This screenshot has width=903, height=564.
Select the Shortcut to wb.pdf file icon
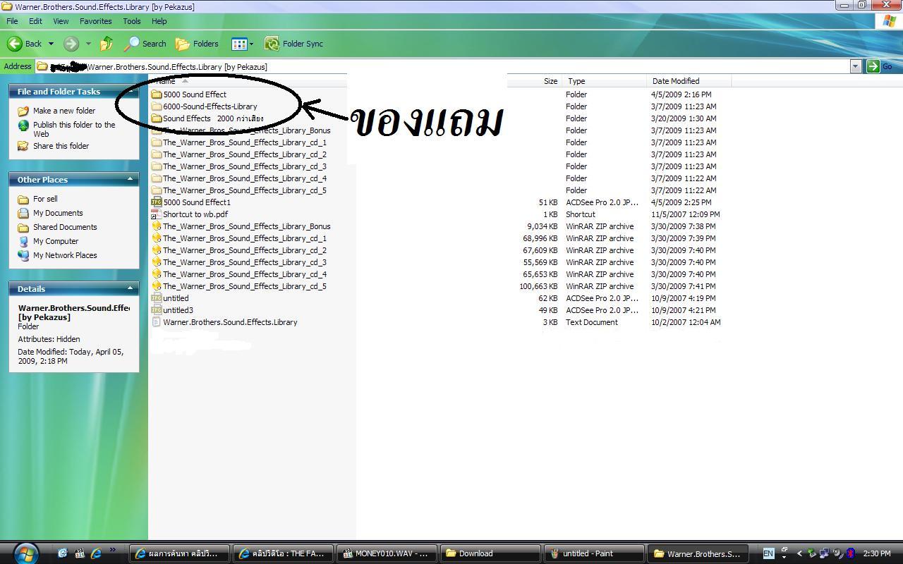(x=157, y=214)
